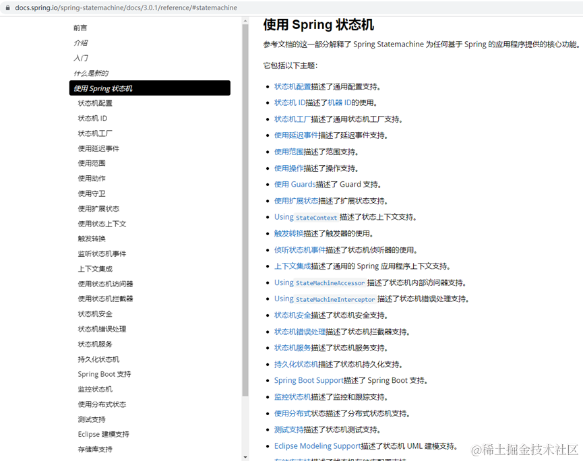Image resolution: width=583 pixels, height=461 pixels.
Task: Follow the 状态机安全 link in content
Action: [x=293, y=315]
